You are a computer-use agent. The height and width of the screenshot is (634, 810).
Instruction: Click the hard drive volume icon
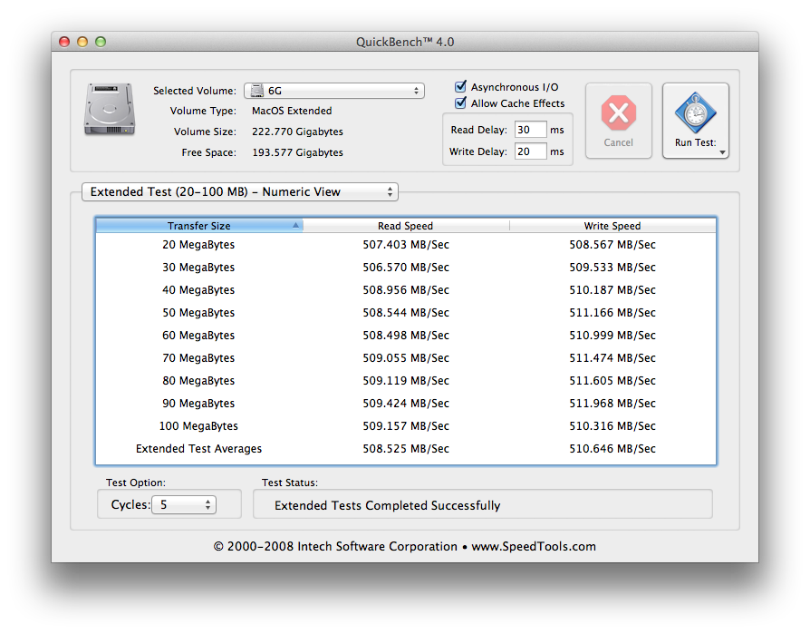(110, 109)
